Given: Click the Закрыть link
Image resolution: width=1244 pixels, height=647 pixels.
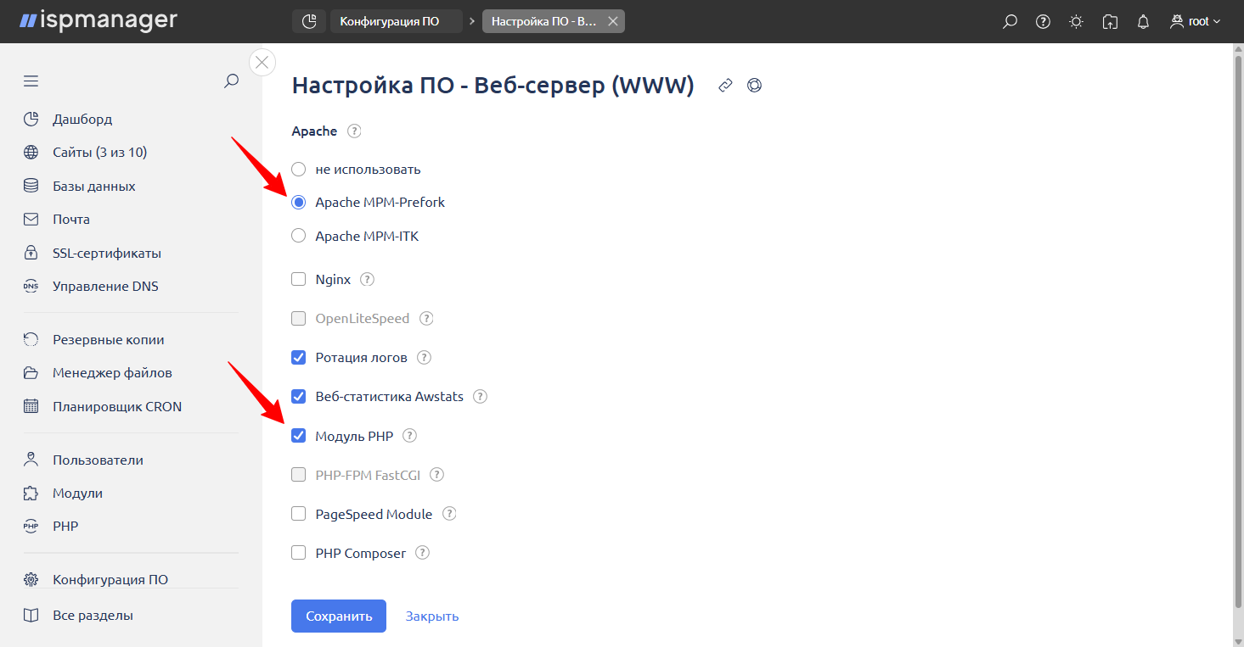Looking at the screenshot, I should [x=432, y=616].
